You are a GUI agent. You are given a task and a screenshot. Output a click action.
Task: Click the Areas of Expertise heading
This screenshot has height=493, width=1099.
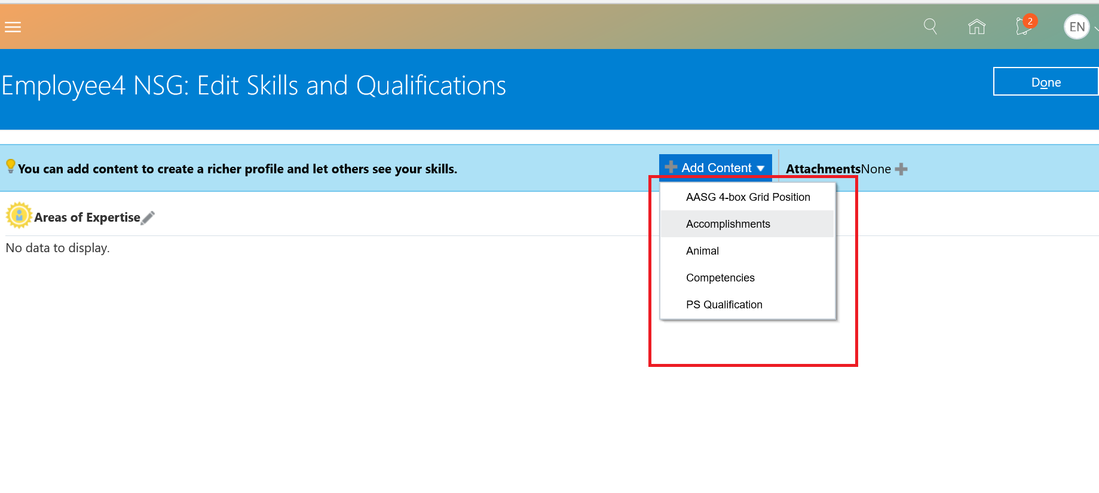87,218
